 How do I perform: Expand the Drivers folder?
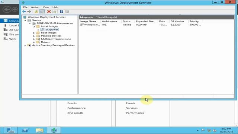[x=34, y=42]
